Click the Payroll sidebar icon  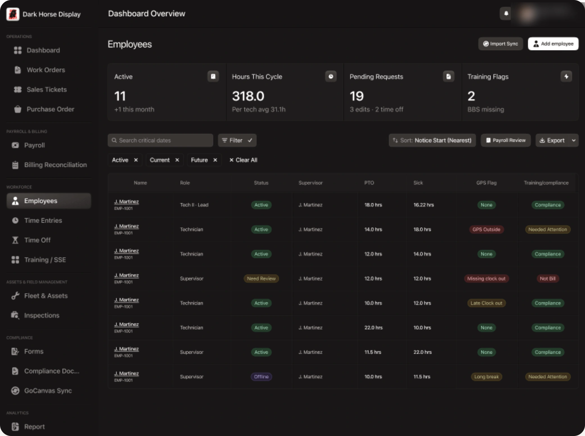coord(15,145)
